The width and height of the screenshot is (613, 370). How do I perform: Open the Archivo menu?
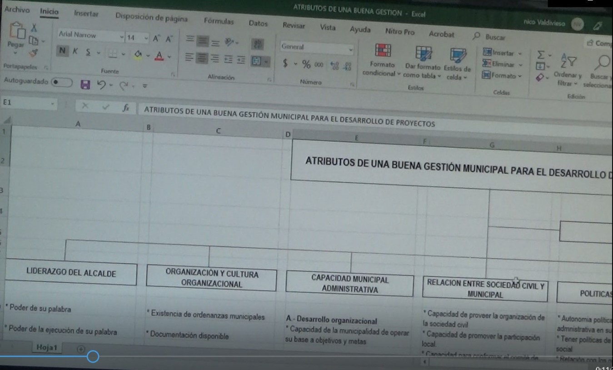[x=17, y=10]
